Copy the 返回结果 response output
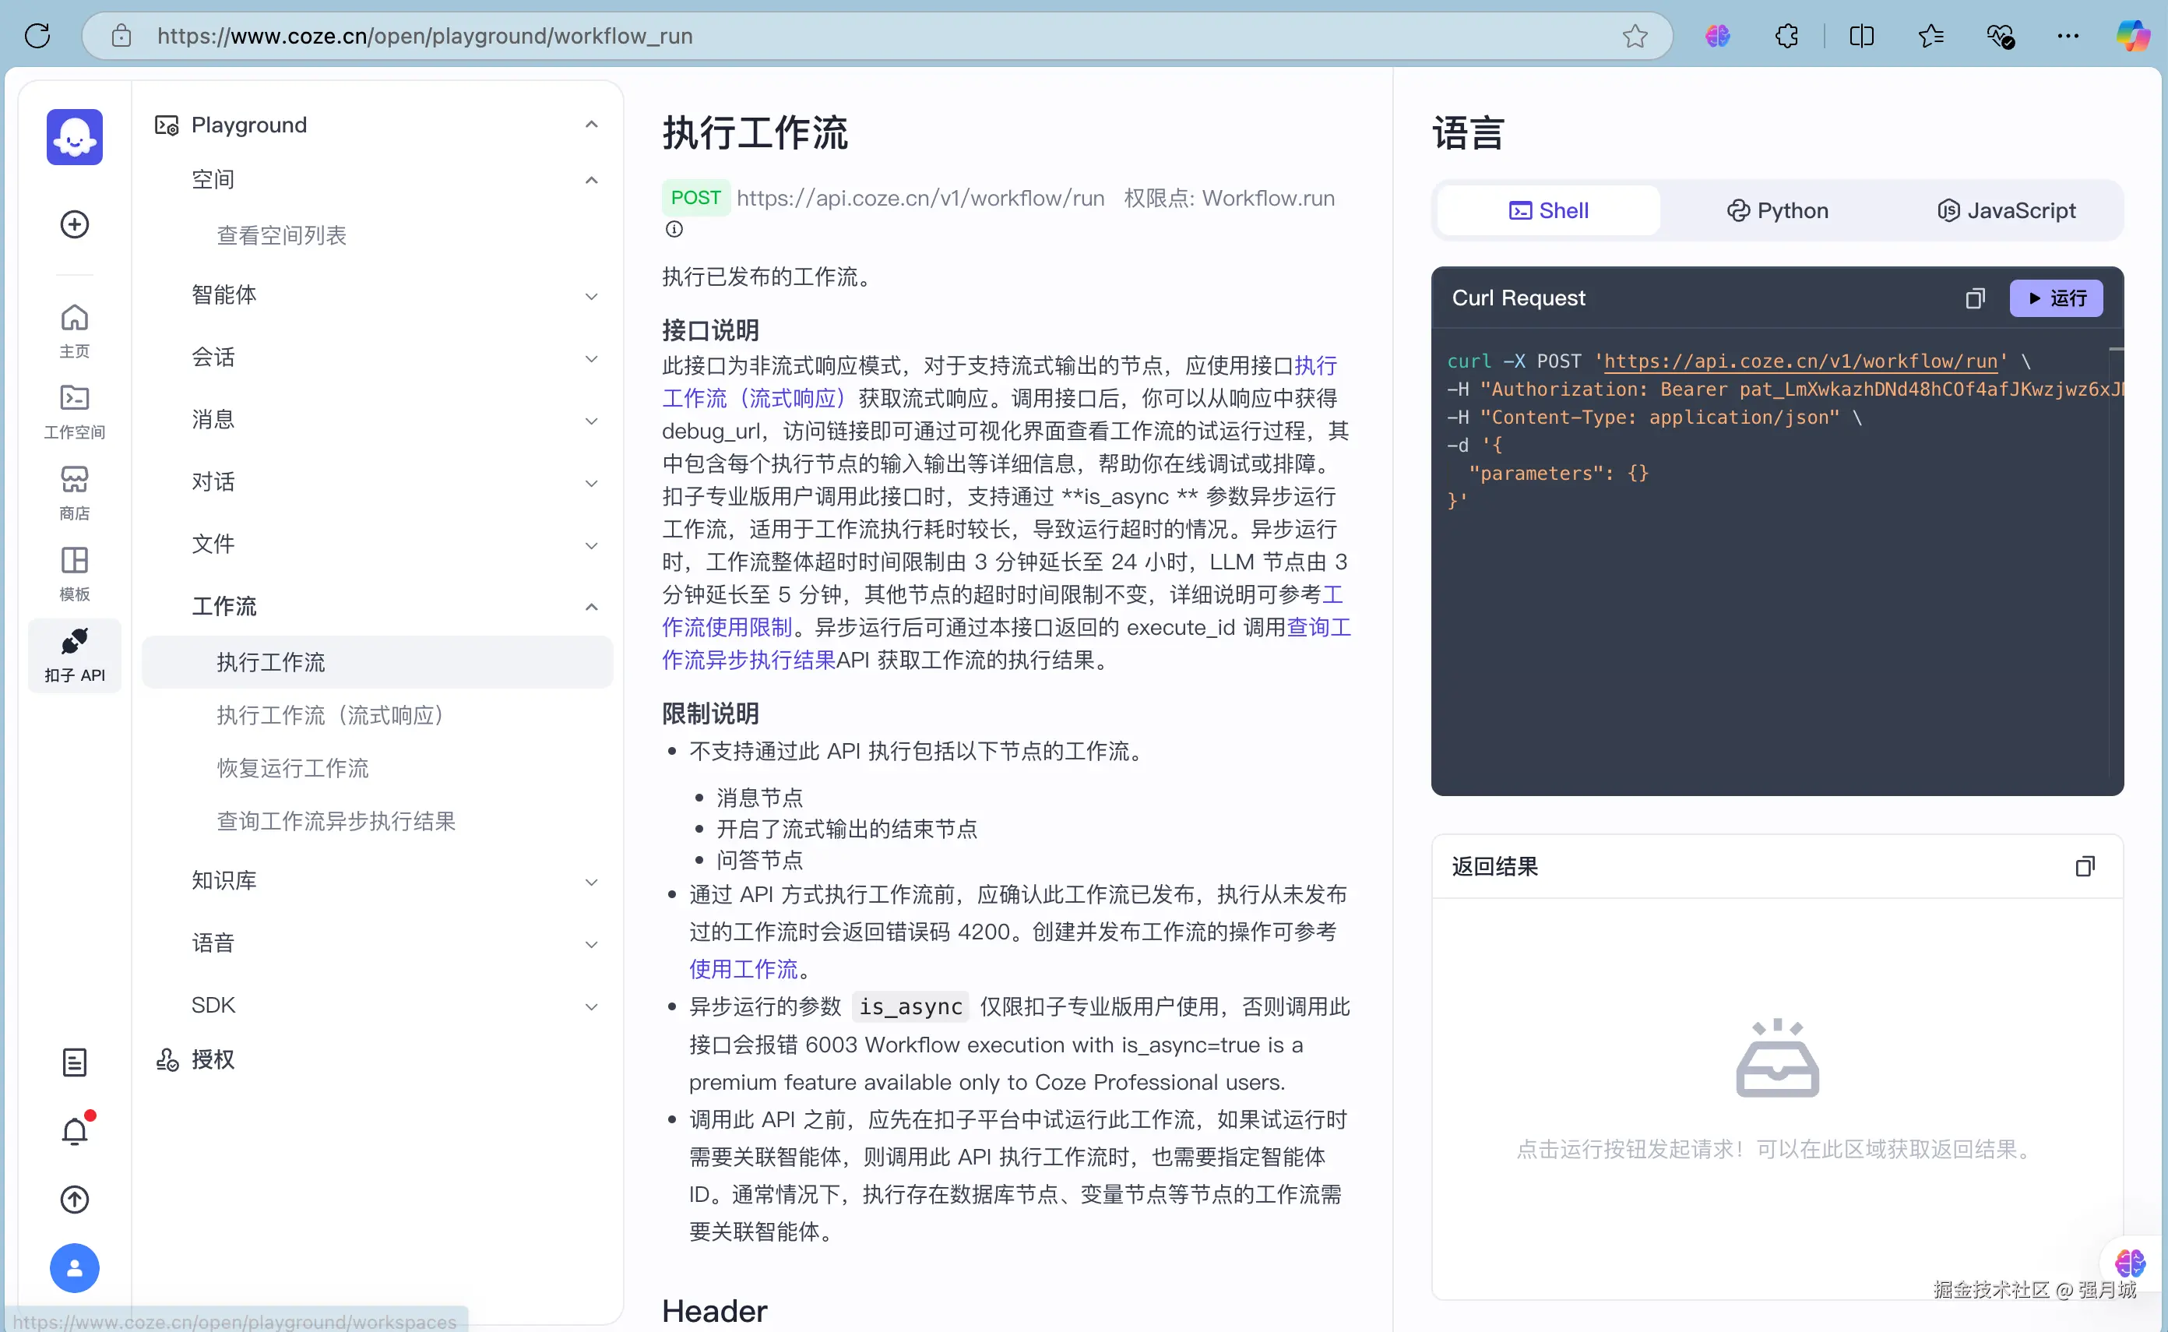This screenshot has width=2168, height=1332. (2085, 867)
